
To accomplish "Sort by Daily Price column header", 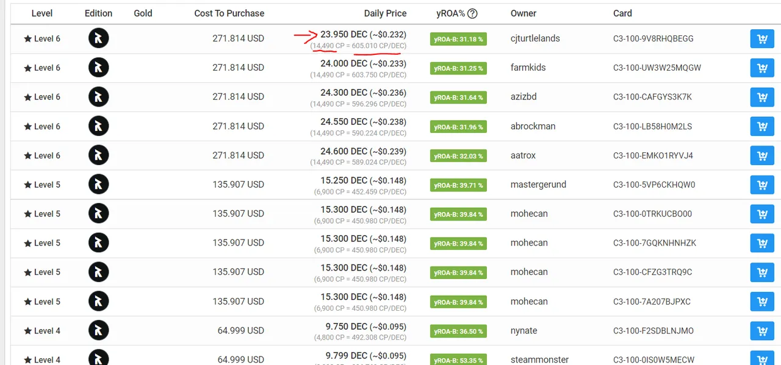I will [x=385, y=13].
